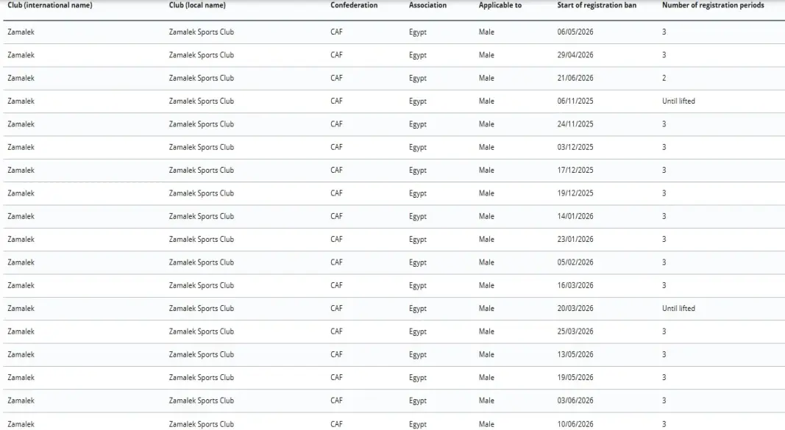Click 'Egypt' in the 14/01/2026 row
The height and width of the screenshot is (430, 785).
click(418, 217)
